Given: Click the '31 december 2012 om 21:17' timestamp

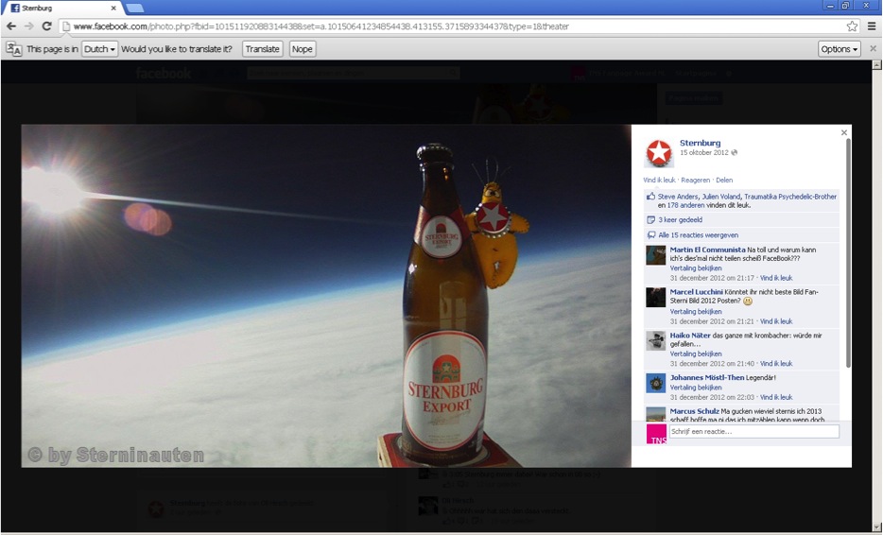Looking at the screenshot, I should tap(712, 278).
